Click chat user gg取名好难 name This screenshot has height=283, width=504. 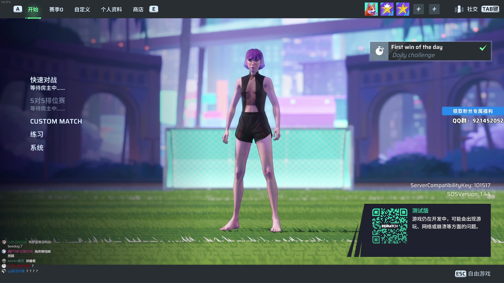pyautogui.click(x=16, y=271)
